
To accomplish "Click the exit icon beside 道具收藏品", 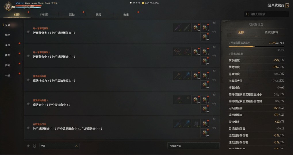I will [287, 5].
